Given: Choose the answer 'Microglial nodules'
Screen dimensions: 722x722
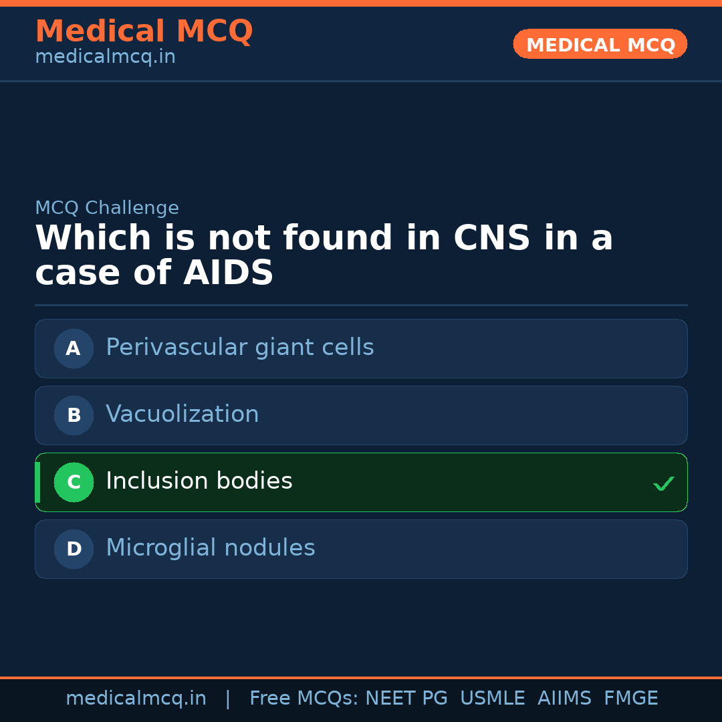Looking at the screenshot, I should tap(210, 548).
